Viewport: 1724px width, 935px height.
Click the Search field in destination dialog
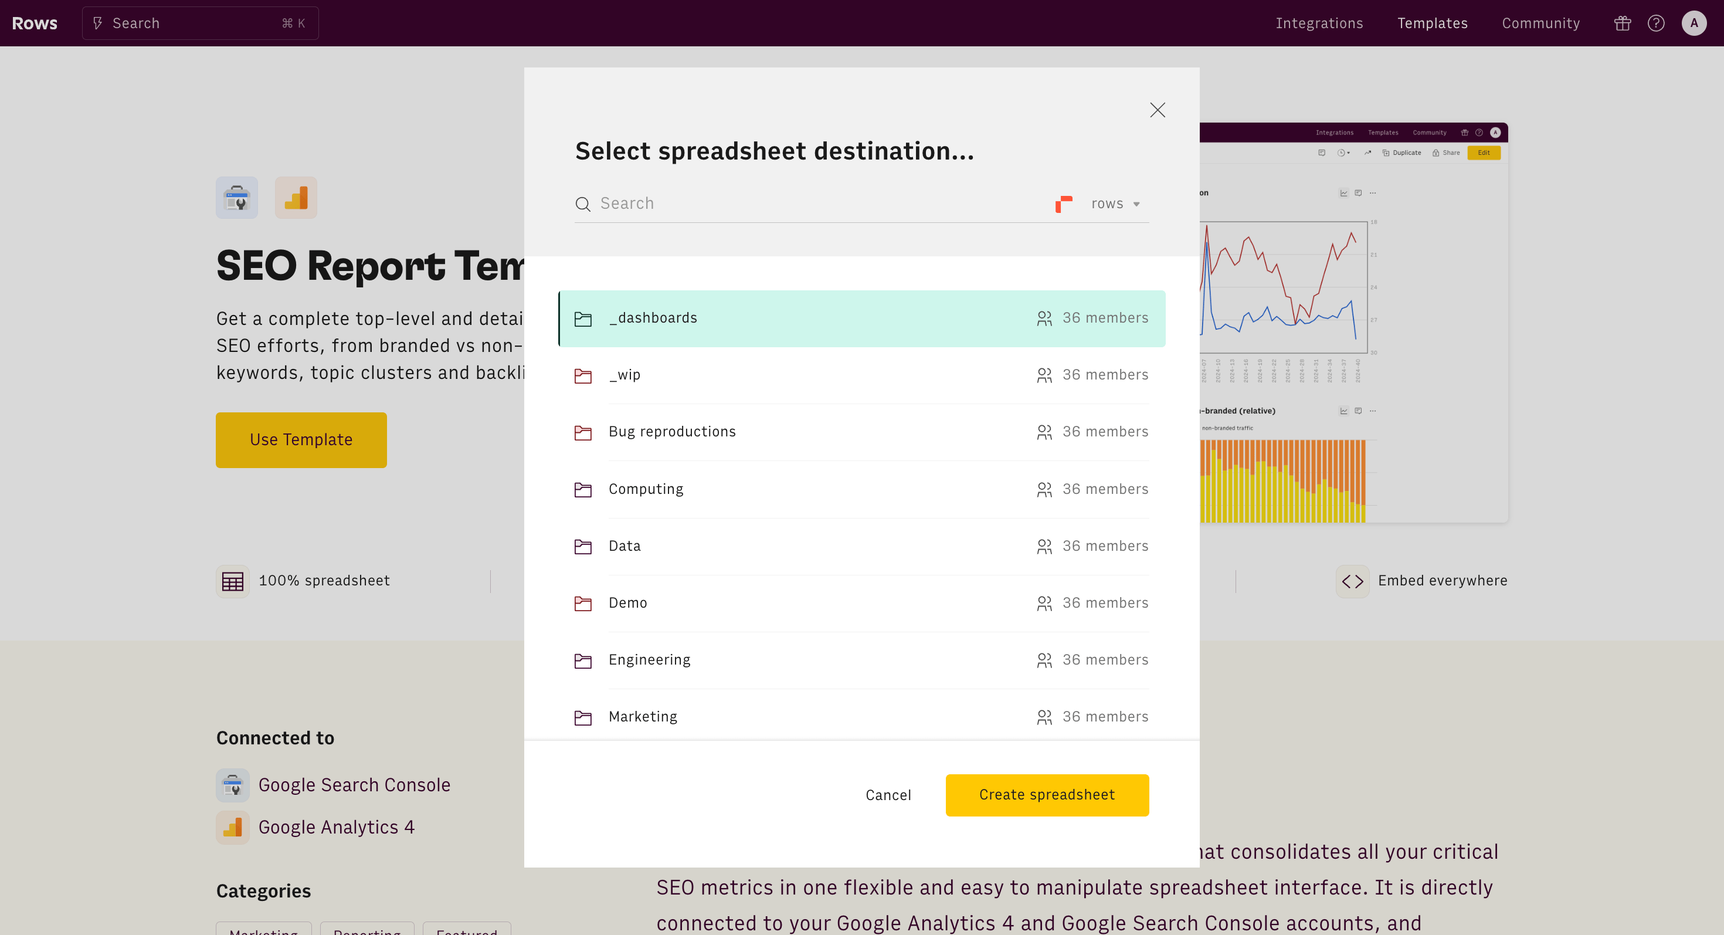click(x=810, y=204)
